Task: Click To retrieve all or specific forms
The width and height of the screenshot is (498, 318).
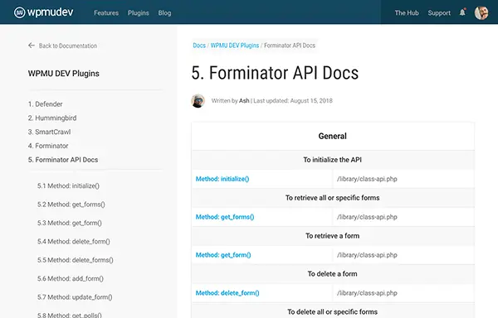Action: pyautogui.click(x=333, y=198)
